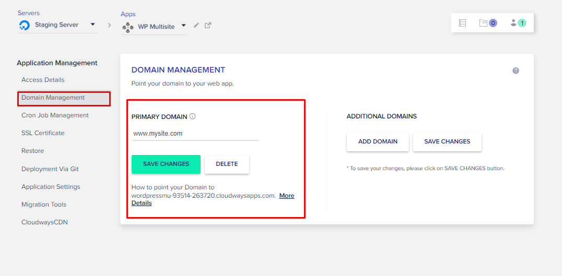Click the primary domain text field
This screenshot has height=276, width=562.
[195, 134]
